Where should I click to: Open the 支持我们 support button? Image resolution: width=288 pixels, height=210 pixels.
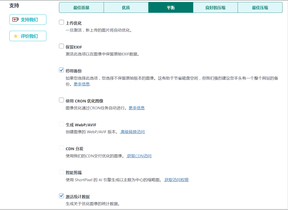tap(28, 20)
